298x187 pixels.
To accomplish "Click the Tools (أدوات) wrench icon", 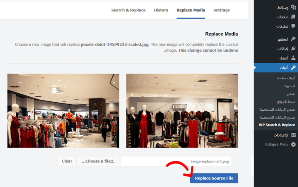I will pyautogui.click(x=293, y=67).
